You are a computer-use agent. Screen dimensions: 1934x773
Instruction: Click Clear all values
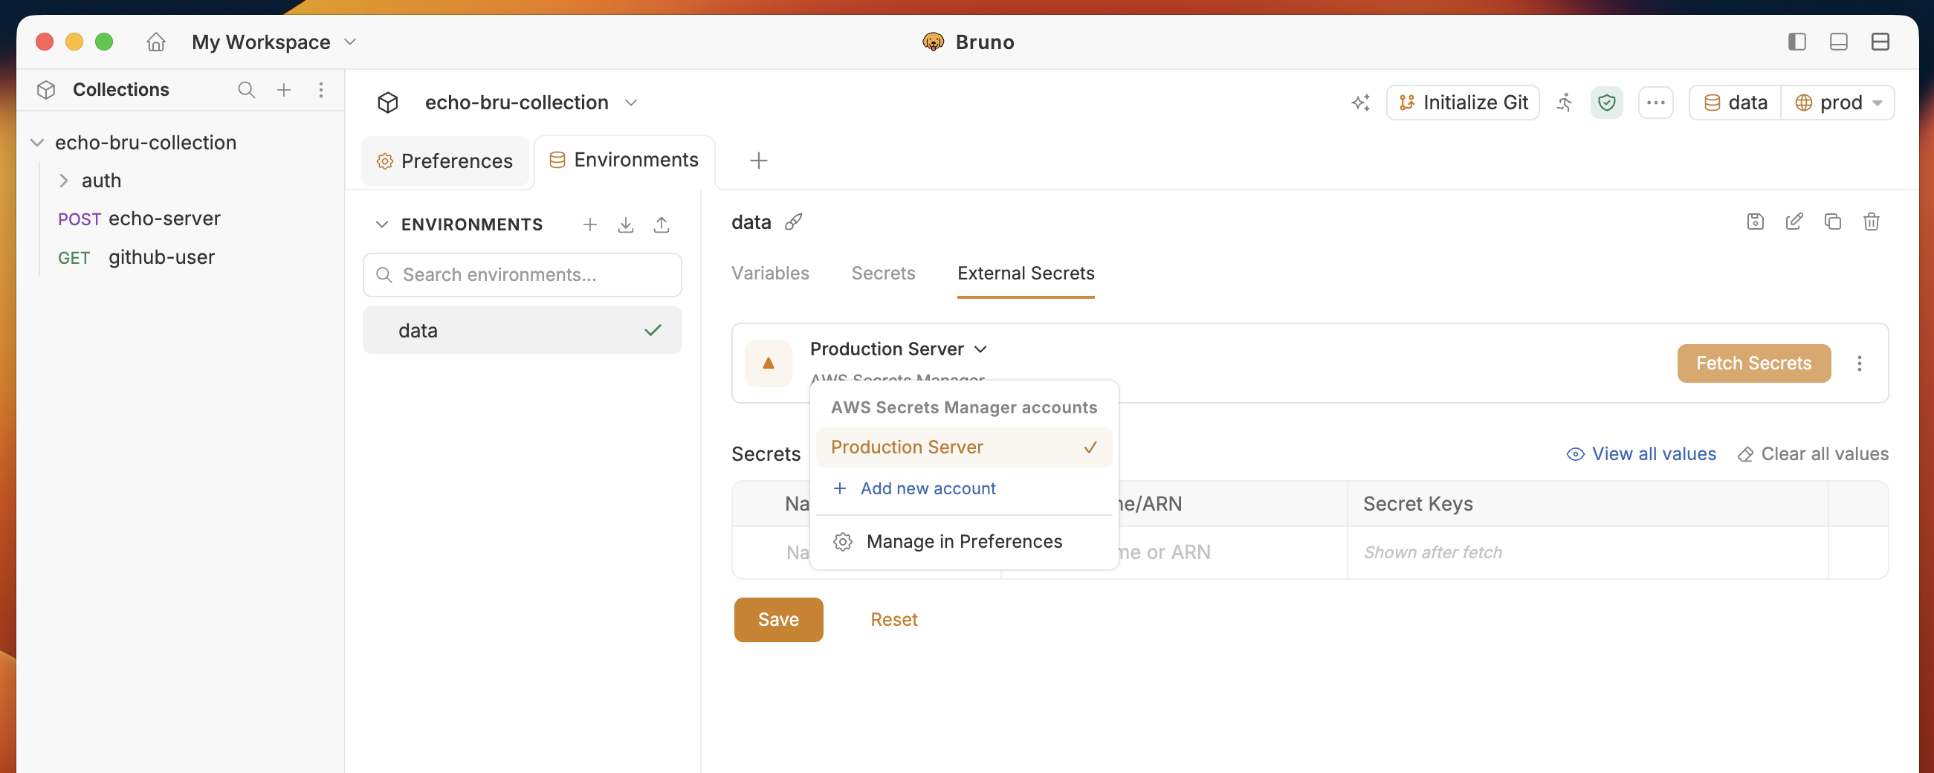click(1813, 454)
